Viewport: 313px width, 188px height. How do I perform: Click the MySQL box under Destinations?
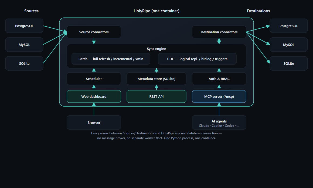289,45
